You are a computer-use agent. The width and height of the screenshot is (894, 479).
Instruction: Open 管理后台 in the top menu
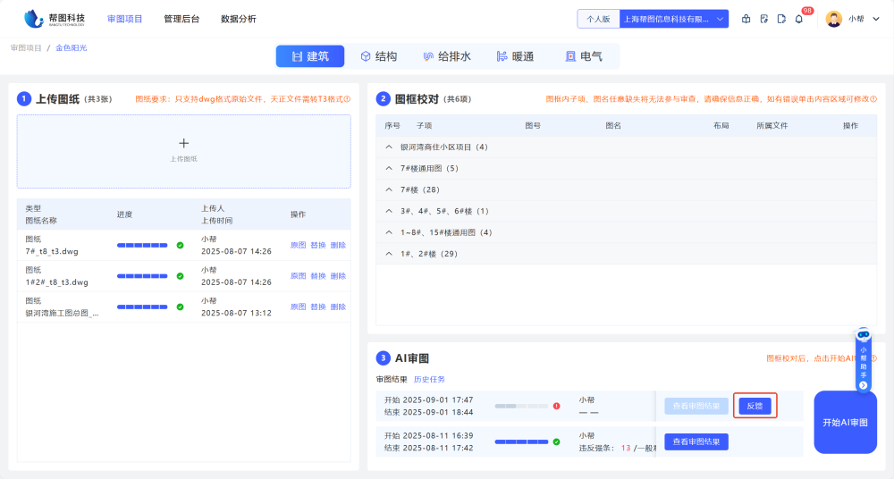click(x=181, y=19)
